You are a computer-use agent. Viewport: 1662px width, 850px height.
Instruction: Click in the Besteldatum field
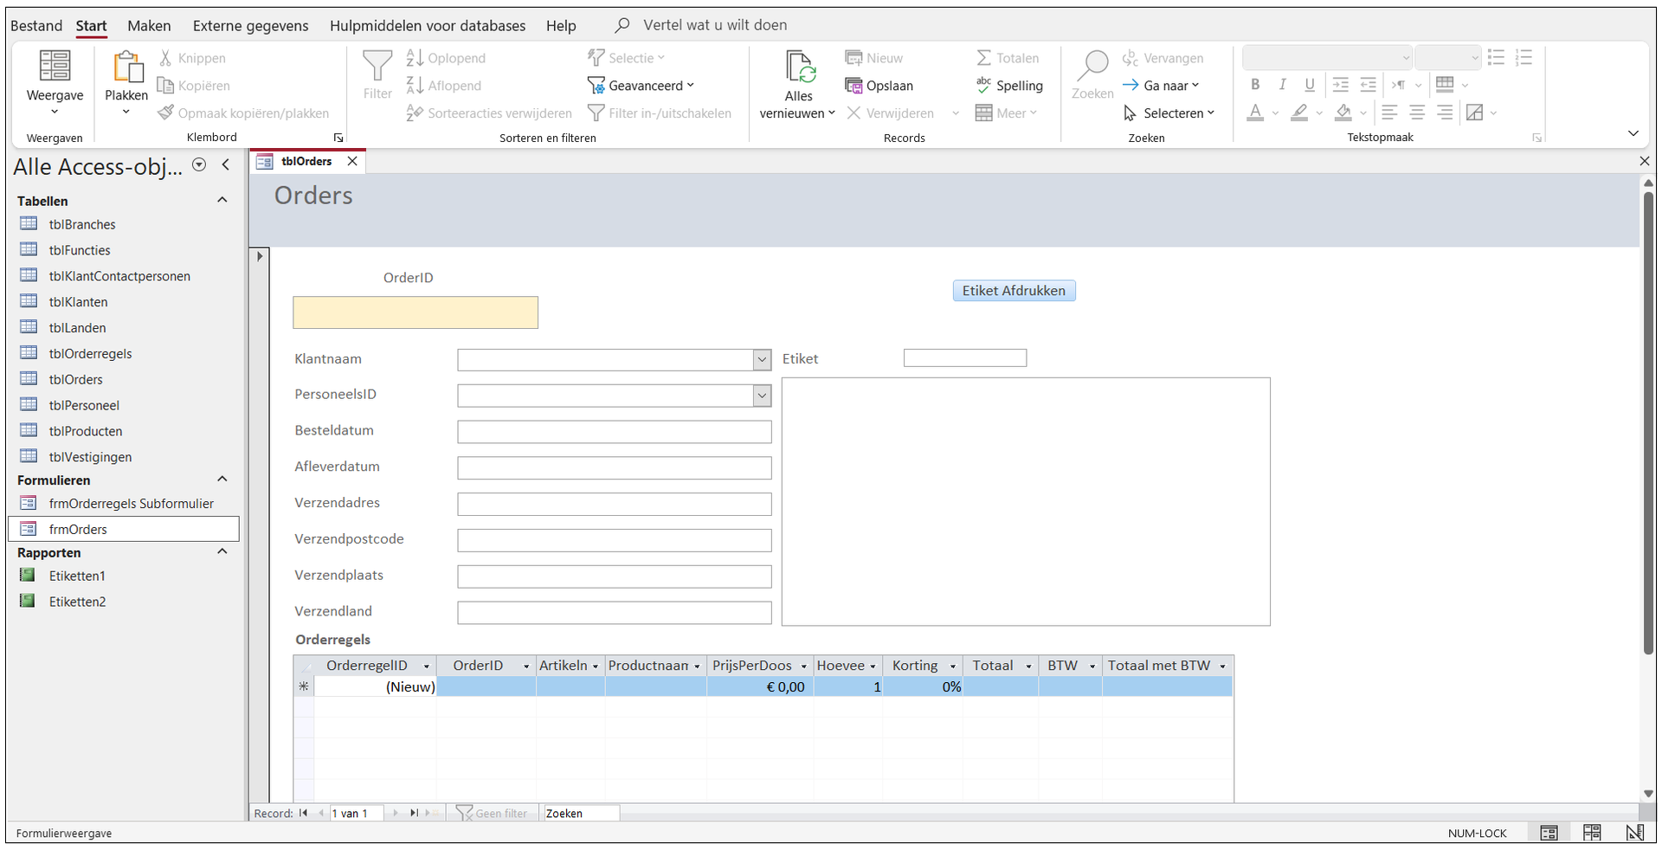point(615,432)
